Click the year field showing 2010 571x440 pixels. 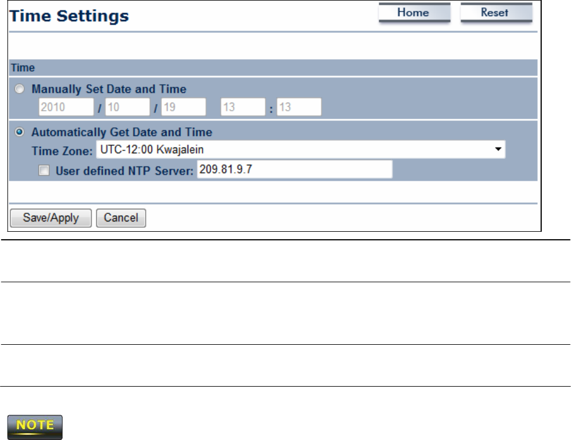(x=66, y=107)
